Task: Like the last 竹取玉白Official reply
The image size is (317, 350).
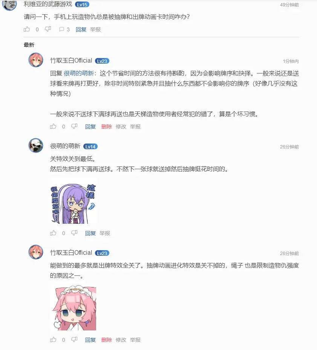Action: (53, 339)
